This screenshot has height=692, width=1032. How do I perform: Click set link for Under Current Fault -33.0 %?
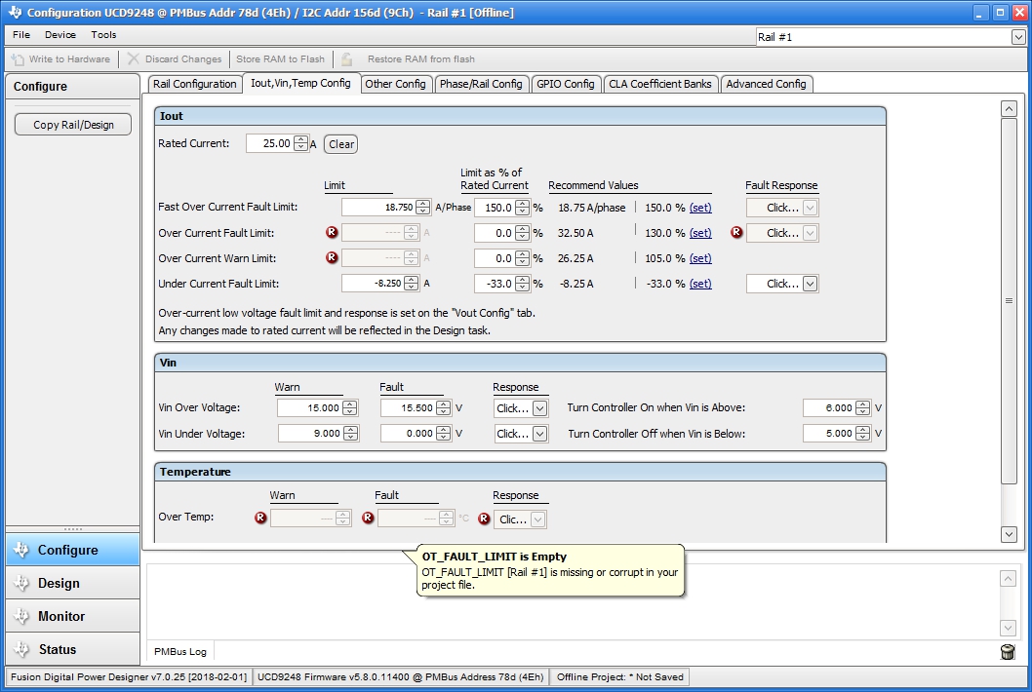point(700,284)
